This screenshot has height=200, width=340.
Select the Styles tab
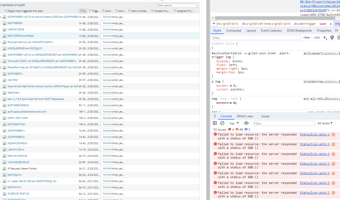217,31
